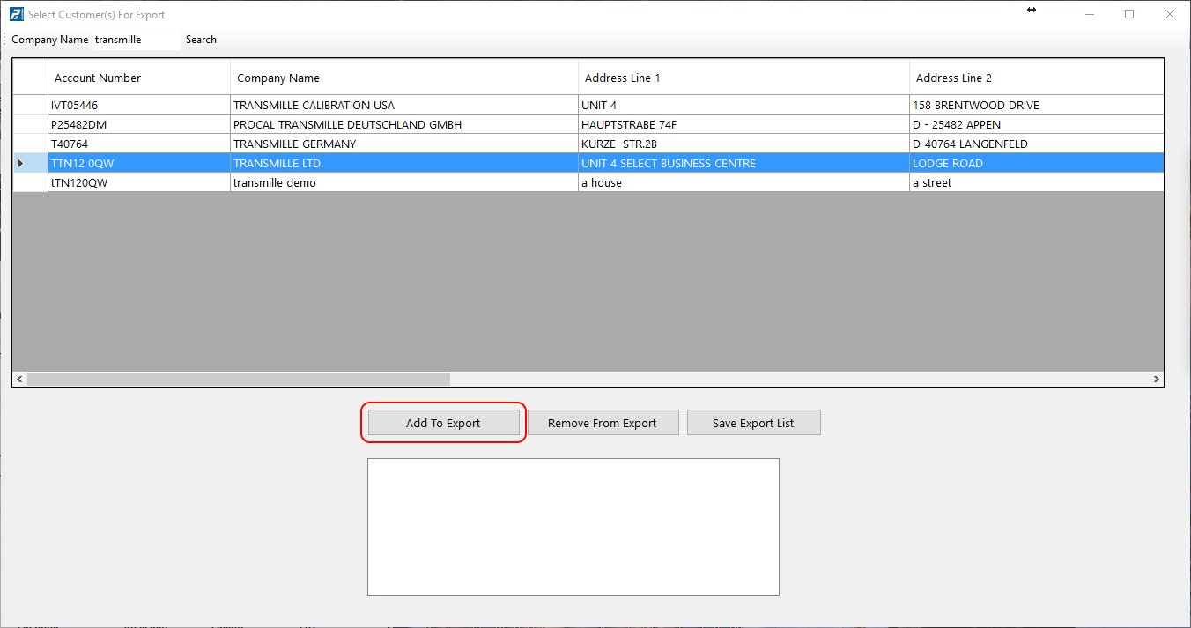Close the Select Customer(s) For Export window

(x=1170, y=14)
